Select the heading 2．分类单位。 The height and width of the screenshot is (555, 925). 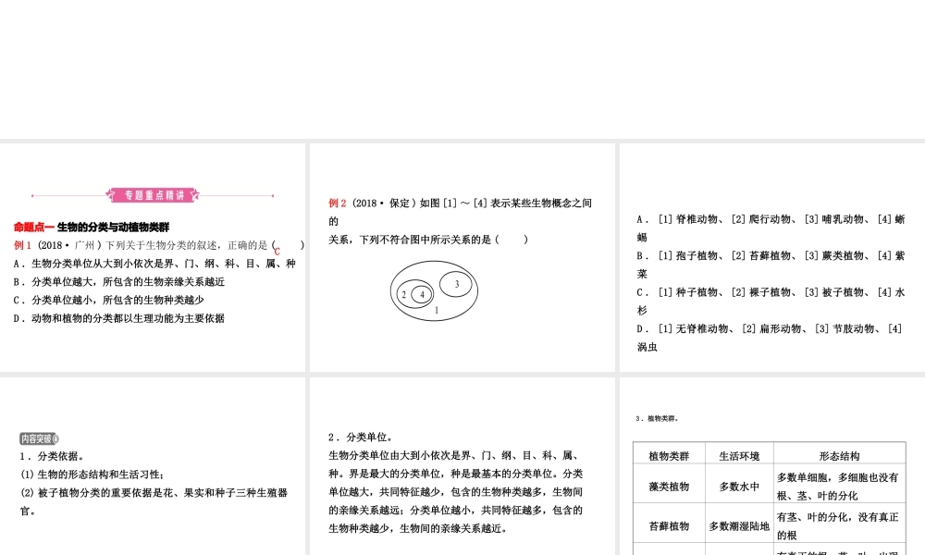pos(362,438)
